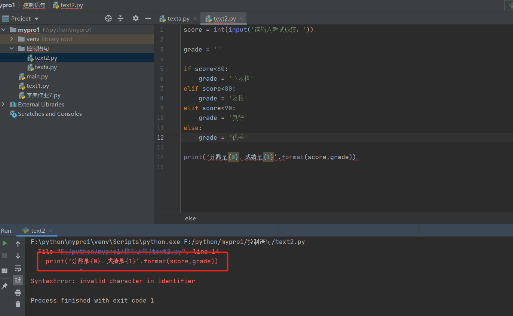Click the 'else' breadcrumb below the editor

190,219
